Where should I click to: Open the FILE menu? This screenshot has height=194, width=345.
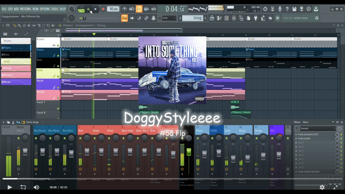pos(4,9)
